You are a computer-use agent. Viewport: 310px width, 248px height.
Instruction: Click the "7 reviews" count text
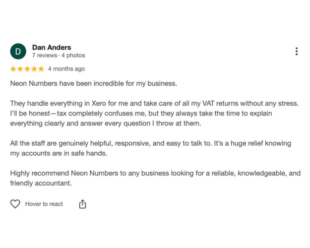pos(45,56)
